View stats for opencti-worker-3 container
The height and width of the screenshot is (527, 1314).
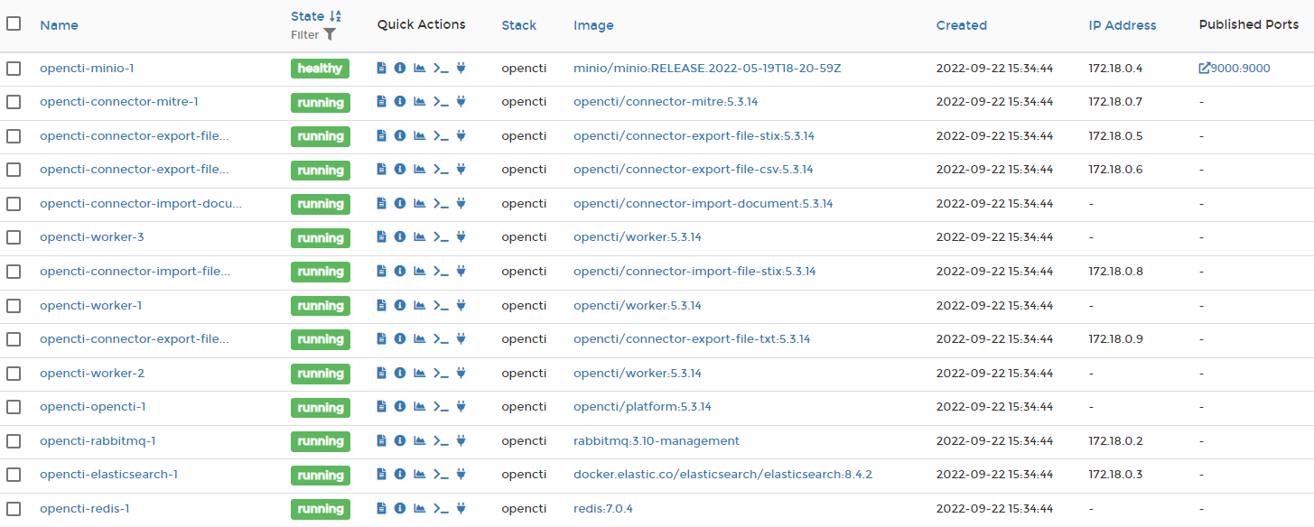(x=419, y=236)
